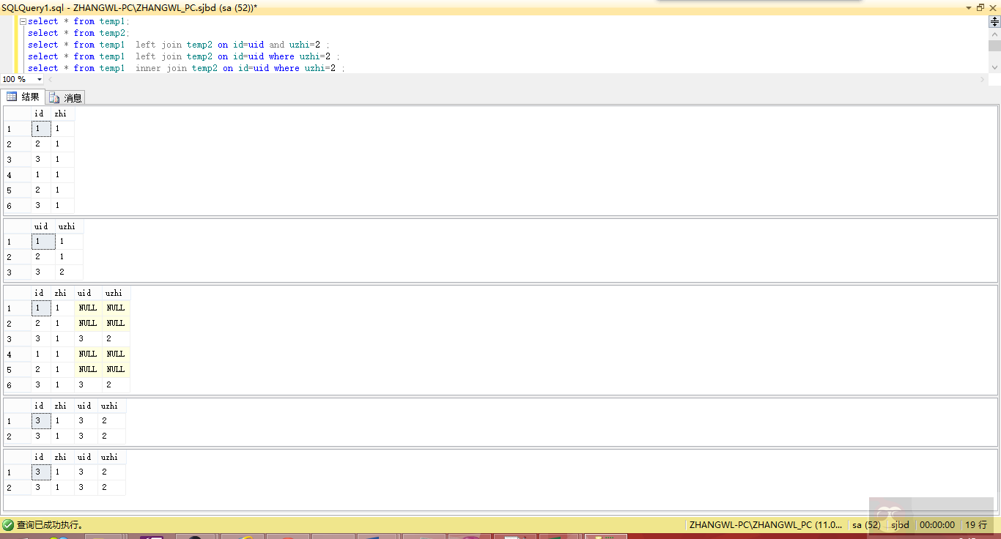This screenshot has height=539, width=1001.
Task: Open the toolbar overflow arrow in the title bar
Action: pos(969,7)
